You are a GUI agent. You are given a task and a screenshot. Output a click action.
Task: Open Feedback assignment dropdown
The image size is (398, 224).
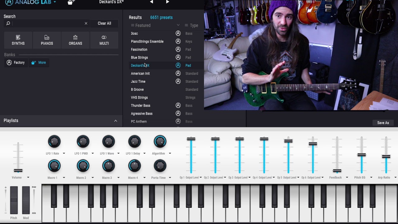(x=347, y=178)
